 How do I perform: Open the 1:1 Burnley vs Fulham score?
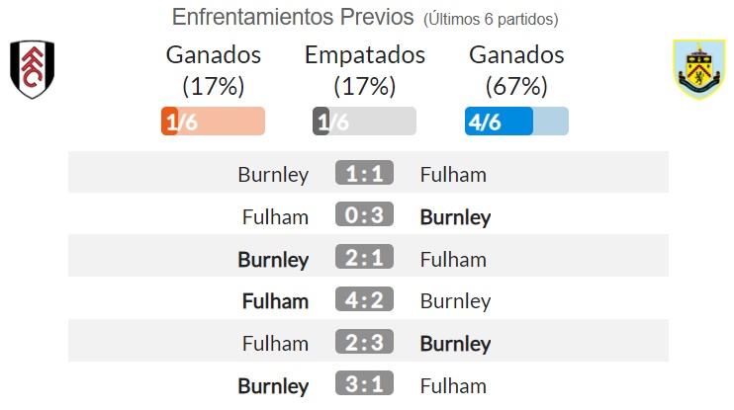[364, 173]
